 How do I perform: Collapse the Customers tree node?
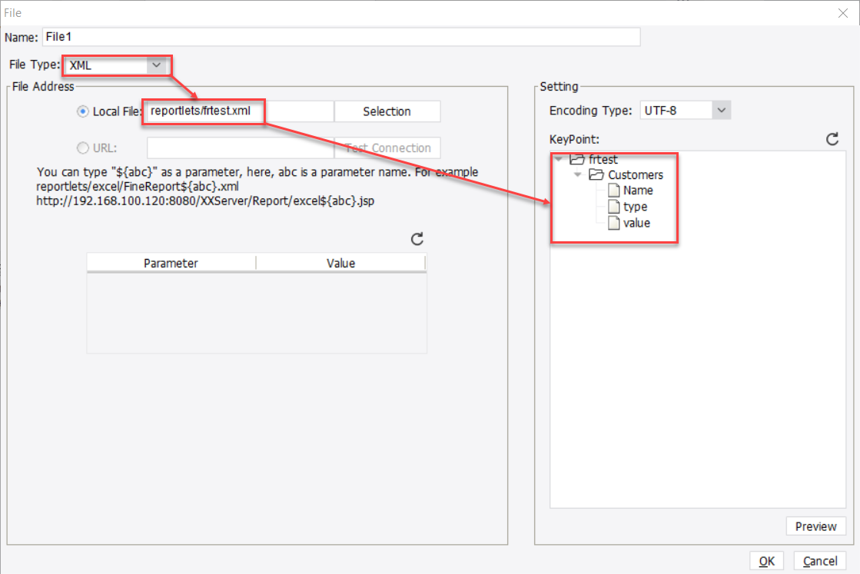(578, 174)
